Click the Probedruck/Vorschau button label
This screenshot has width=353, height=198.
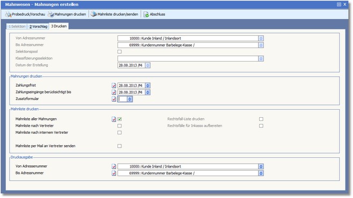coord(28,14)
